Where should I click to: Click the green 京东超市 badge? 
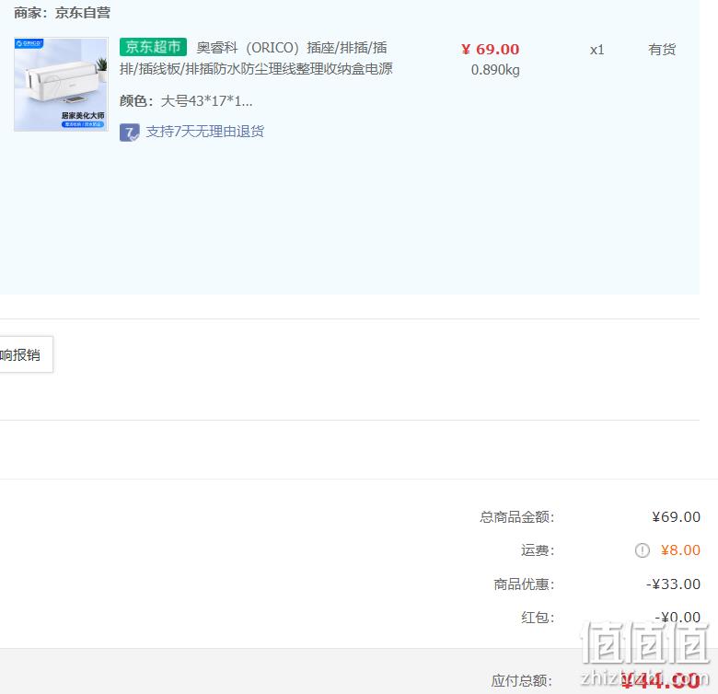coord(153,47)
